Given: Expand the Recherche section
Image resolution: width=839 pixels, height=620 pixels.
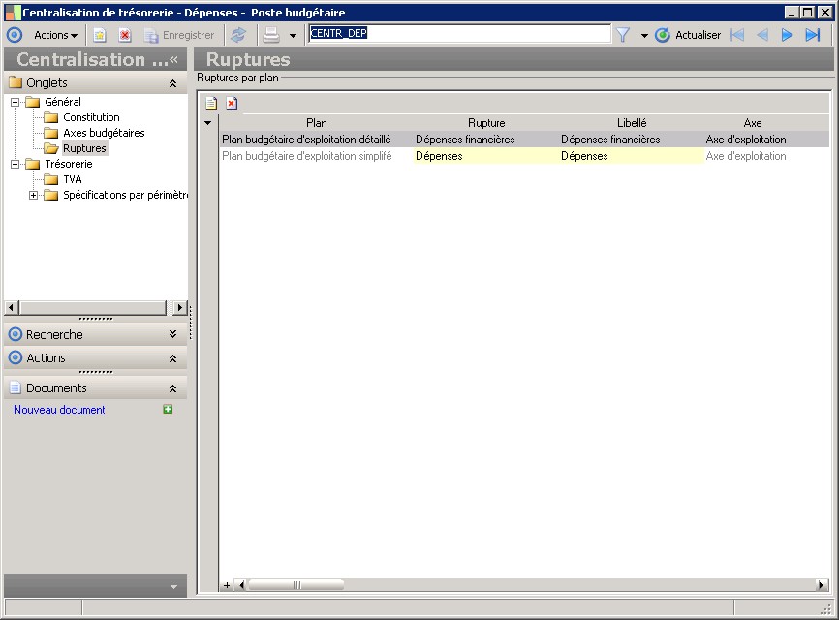Looking at the screenshot, I should 172,334.
